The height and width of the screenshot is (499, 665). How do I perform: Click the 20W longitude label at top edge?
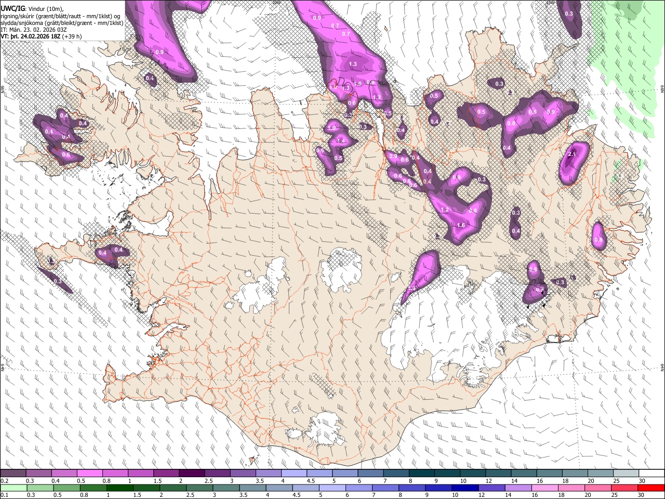pyautogui.click(x=276, y=3)
